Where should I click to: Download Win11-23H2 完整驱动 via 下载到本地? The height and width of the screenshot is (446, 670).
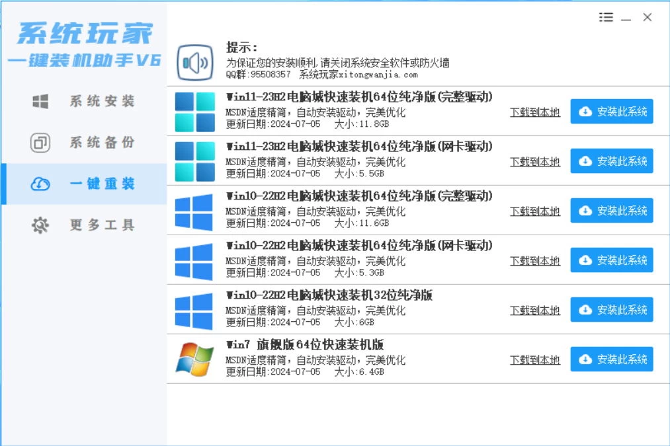click(x=536, y=112)
